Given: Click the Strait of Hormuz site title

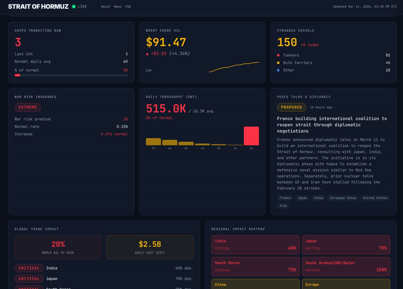Looking at the screenshot, I should click(x=38, y=6).
